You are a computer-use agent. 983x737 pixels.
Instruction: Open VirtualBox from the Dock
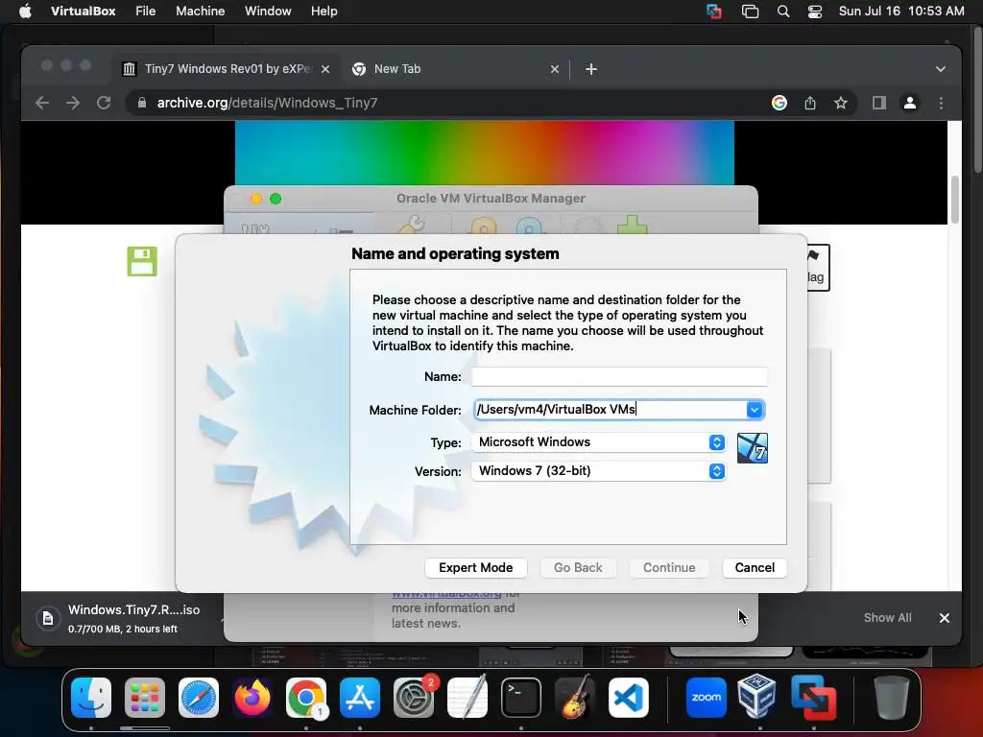coord(756,697)
